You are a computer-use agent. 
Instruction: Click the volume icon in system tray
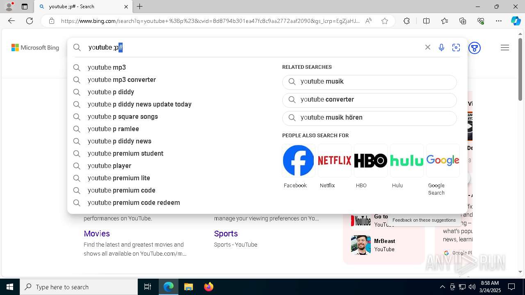472,287
